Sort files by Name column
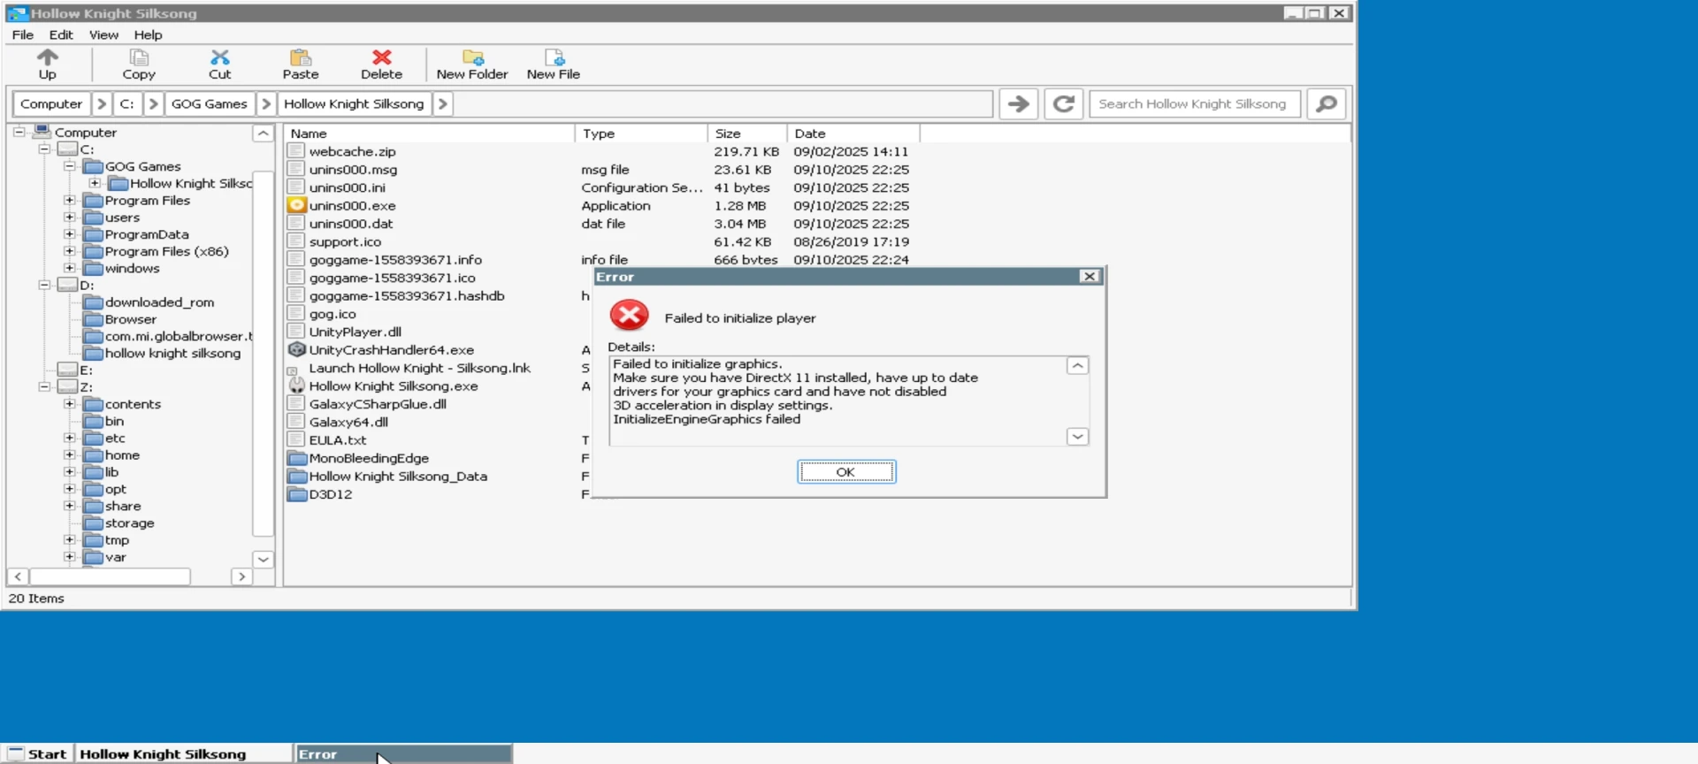The width and height of the screenshot is (1698, 764). [x=429, y=134]
